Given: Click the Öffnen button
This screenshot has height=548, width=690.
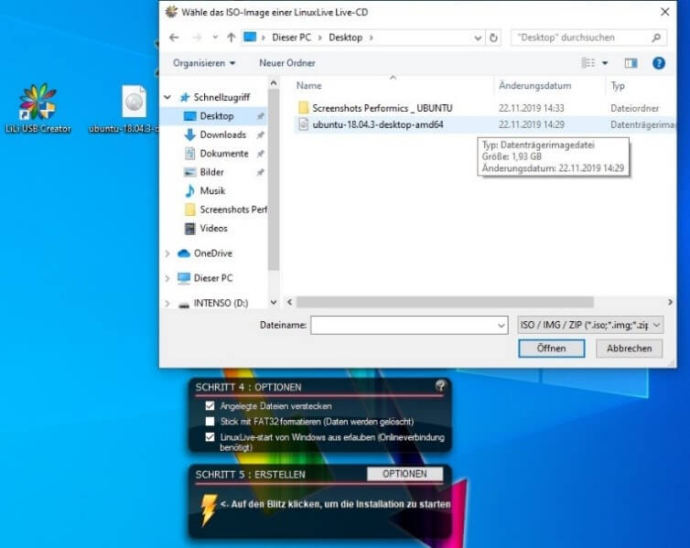Looking at the screenshot, I should (x=552, y=349).
